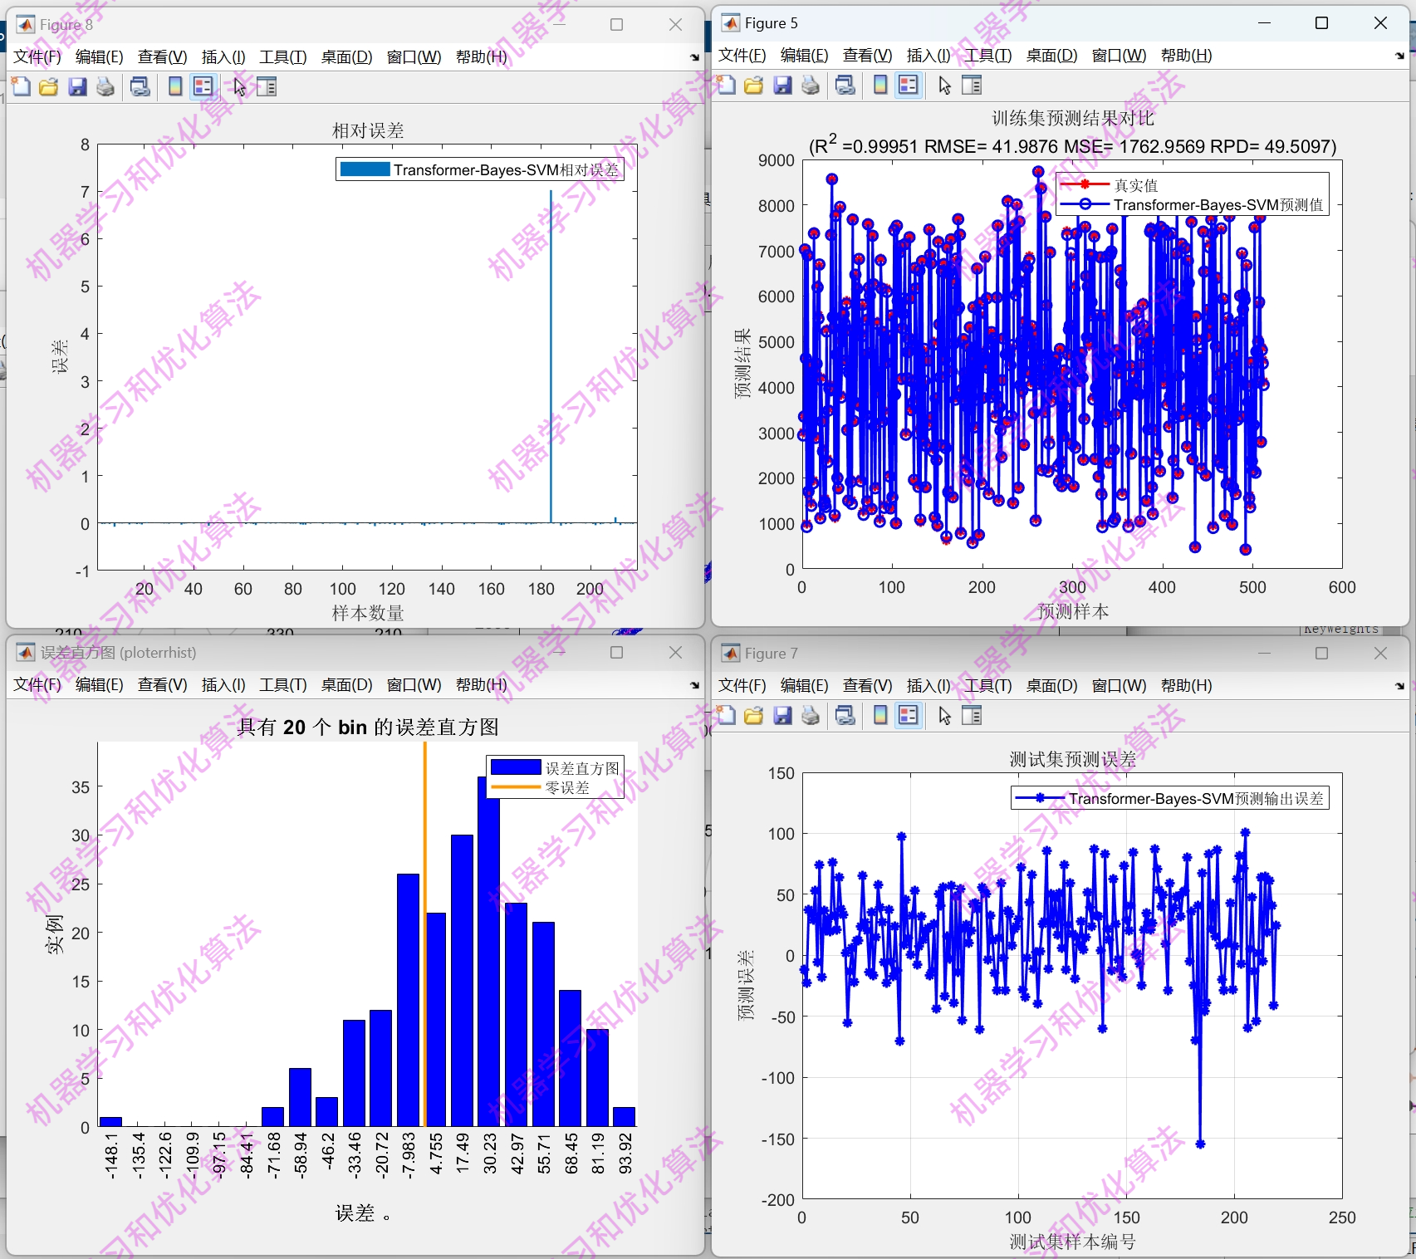1416x1259 pixels.
Task: Open the 插入(I) menu in Figure 5
Action: coord(927,56)
